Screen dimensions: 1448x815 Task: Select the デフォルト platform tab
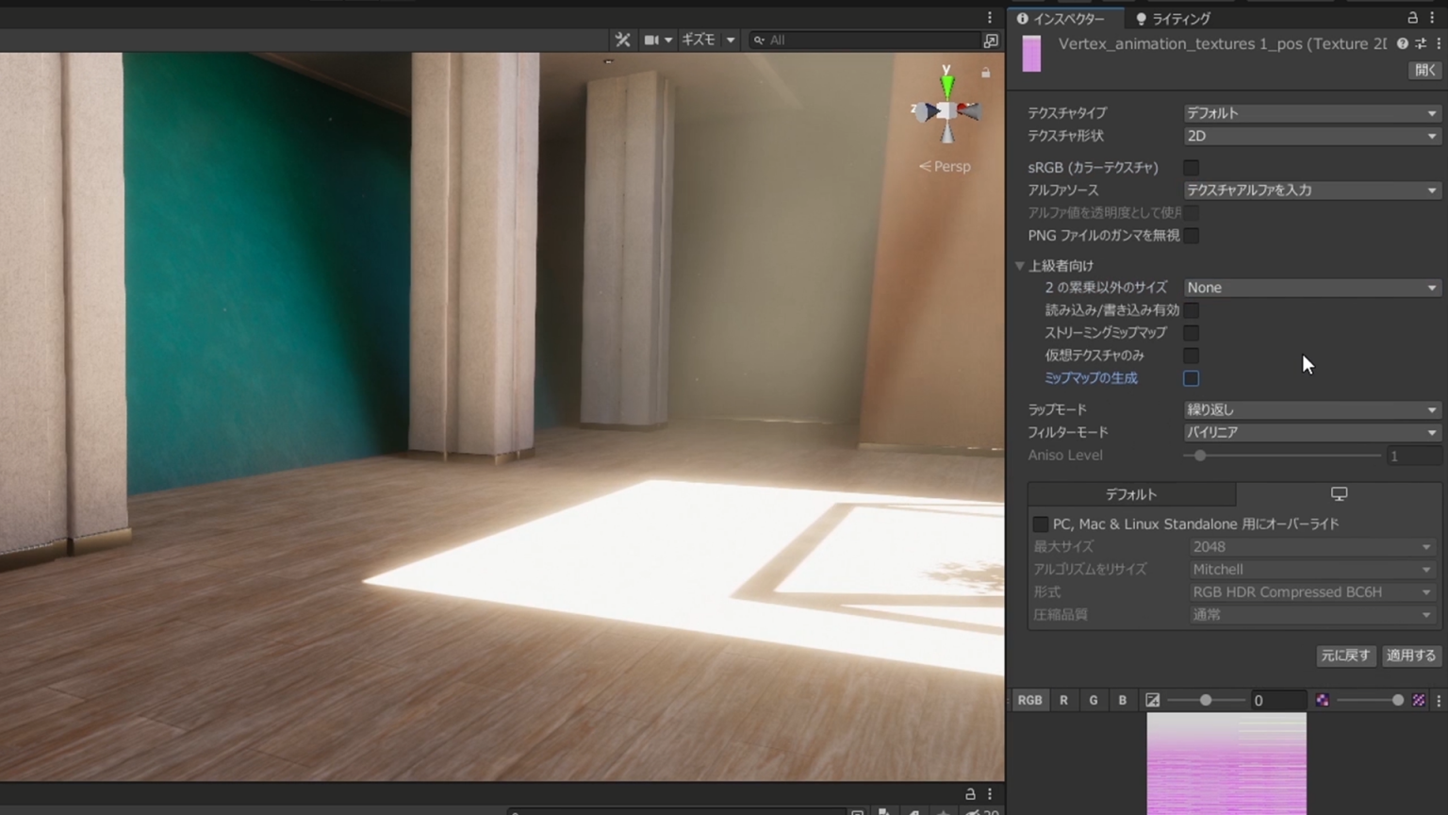(1130, 493)
